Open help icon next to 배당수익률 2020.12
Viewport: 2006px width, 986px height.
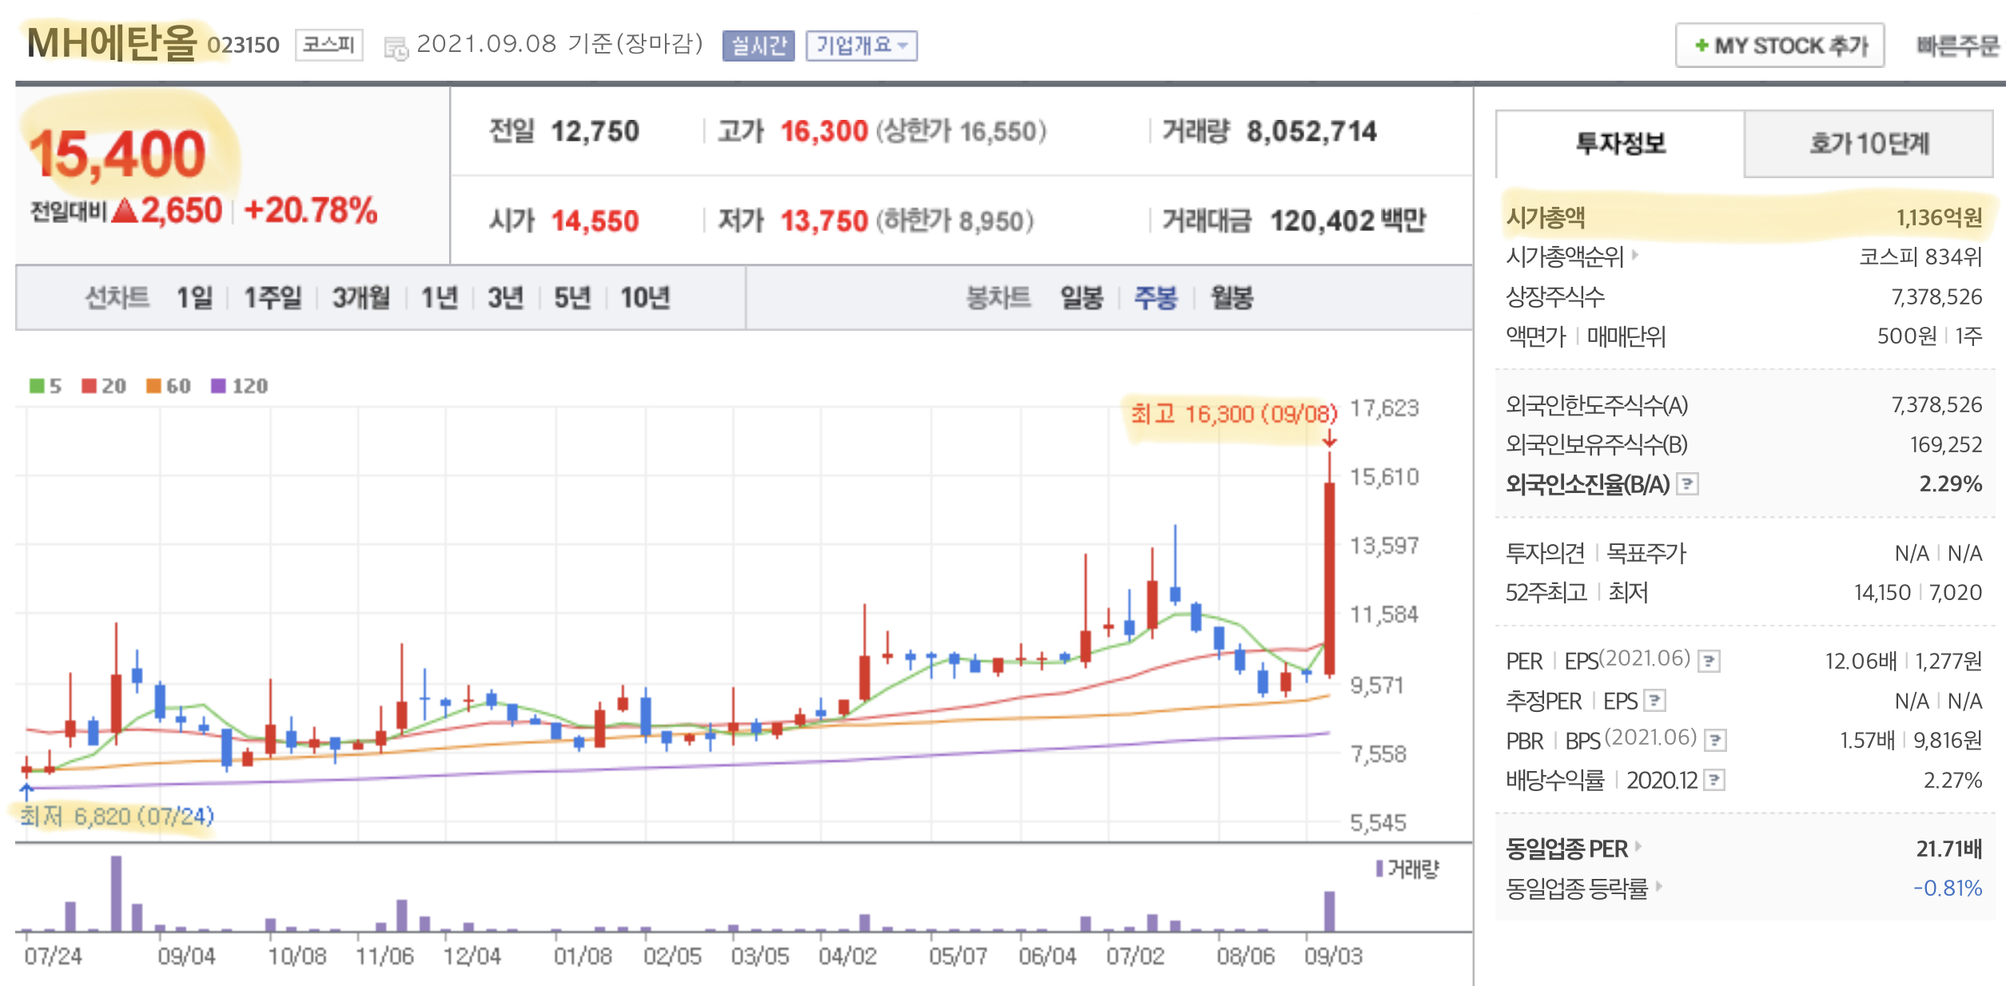(1713, 780)
